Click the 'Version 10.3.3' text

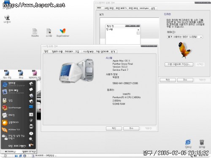point(120,67)
